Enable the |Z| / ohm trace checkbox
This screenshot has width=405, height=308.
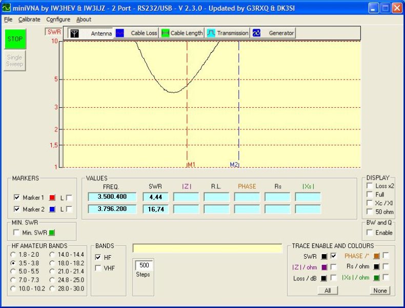tap(333, 267)
